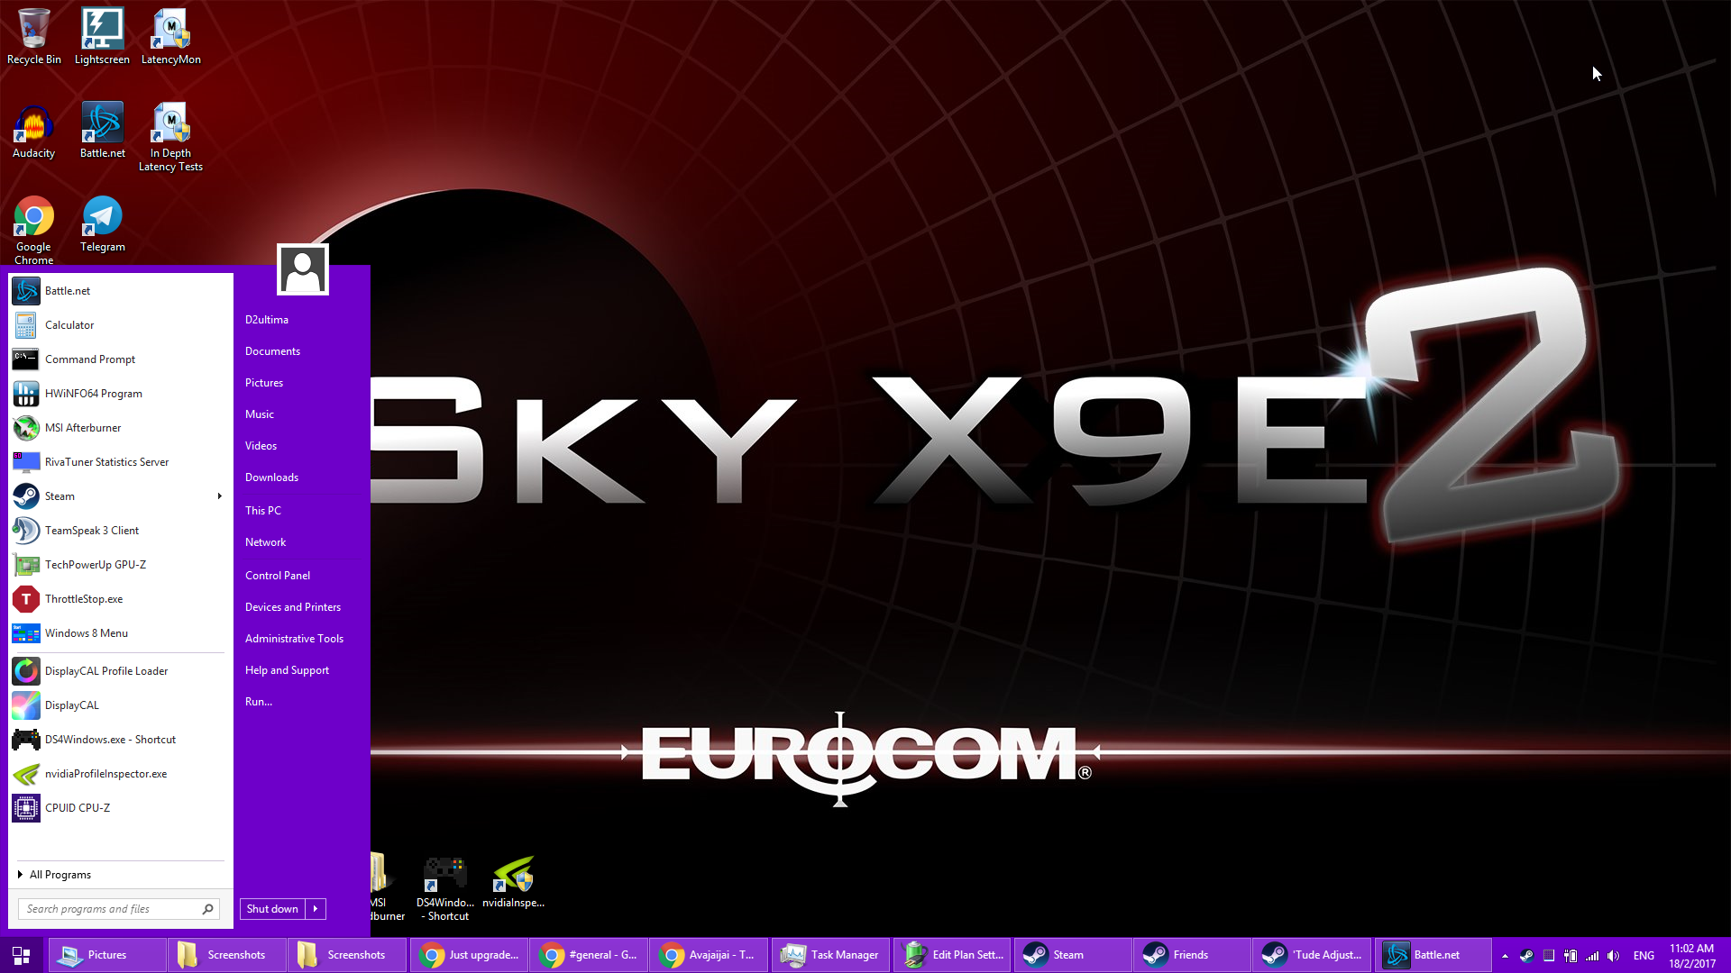Image resolution: width=1731 pixels, height=973 pixels.
Task: Open Battle.net desktop shortcut icon
Action: click(102, 131)
